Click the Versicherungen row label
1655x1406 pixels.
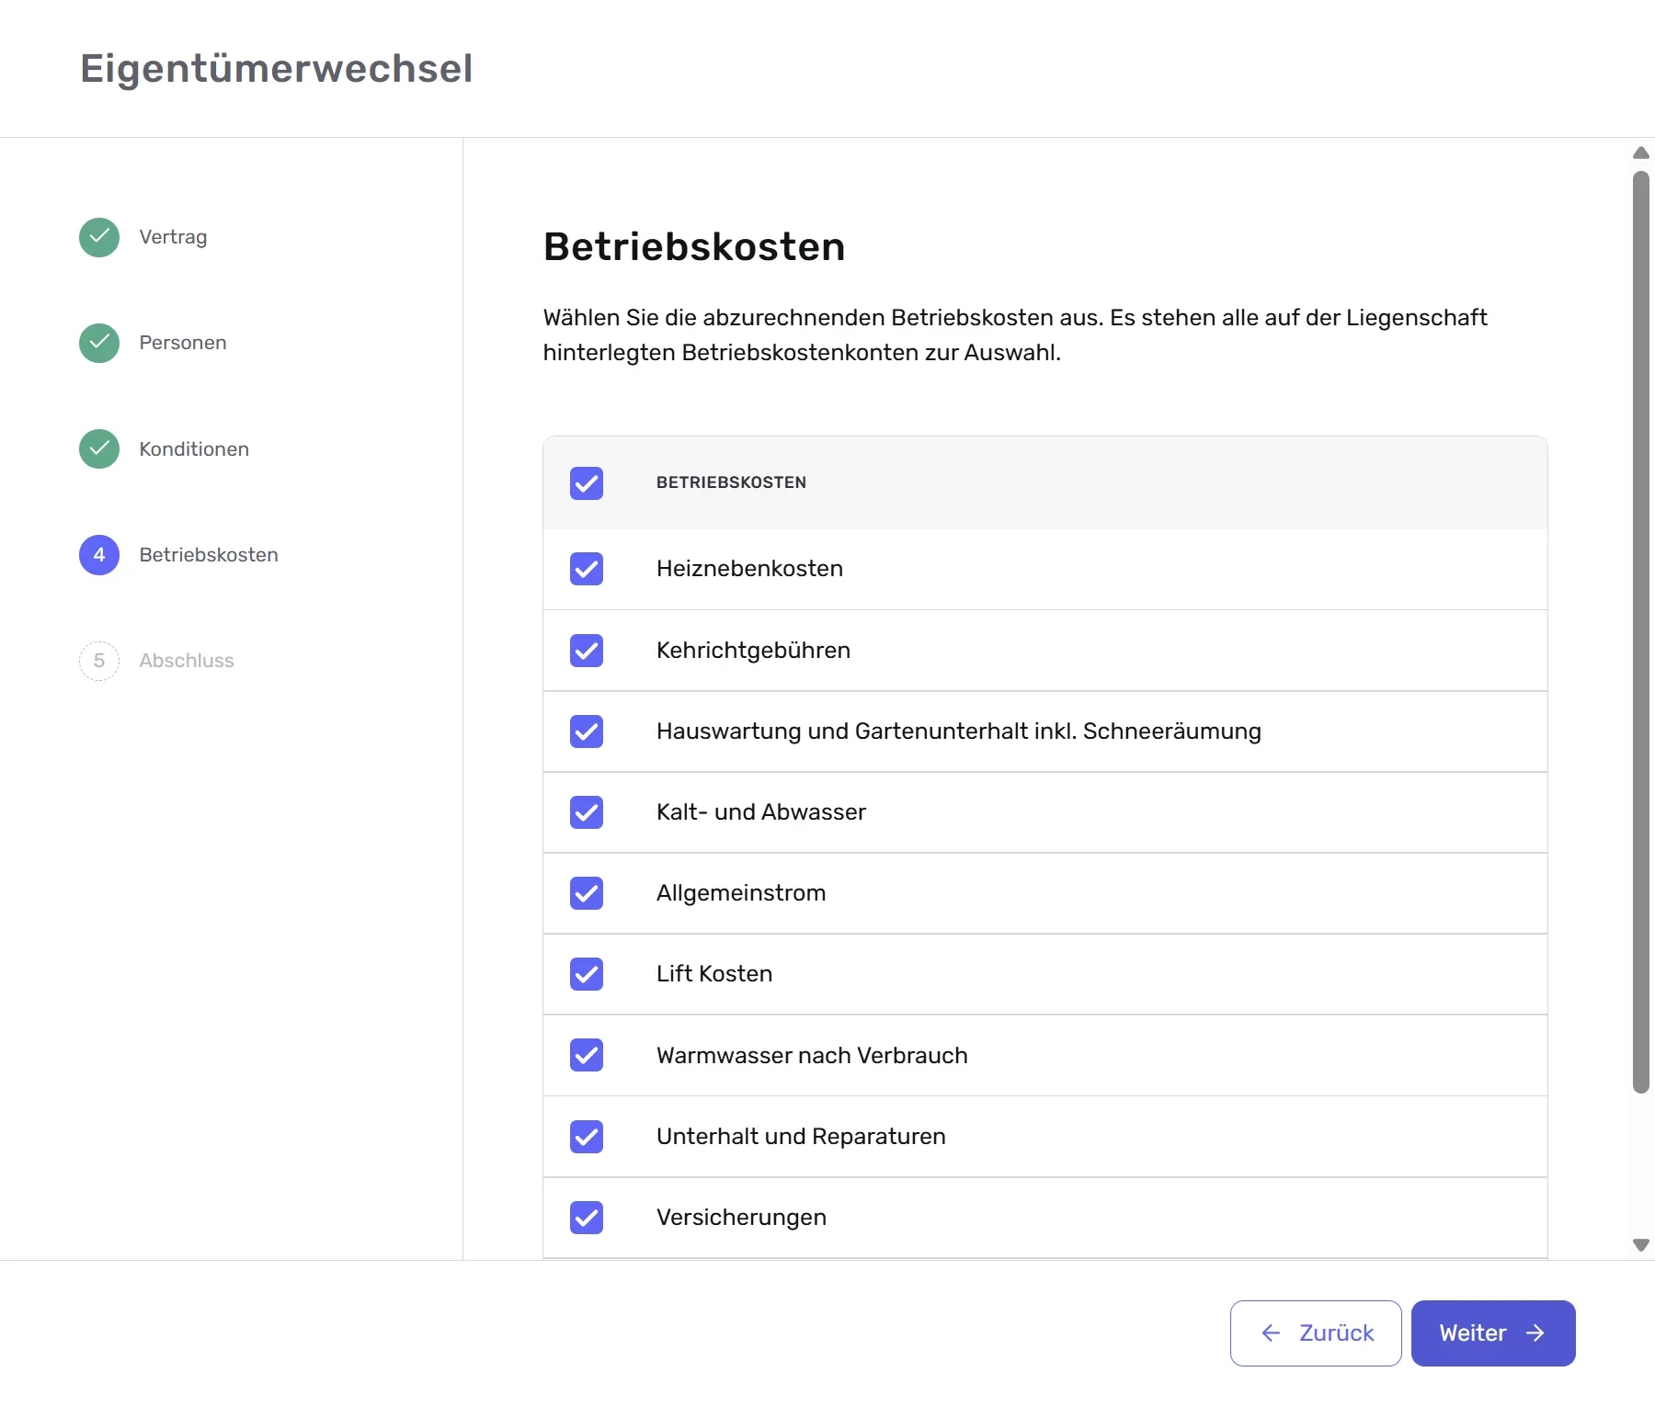point(741,1218)
